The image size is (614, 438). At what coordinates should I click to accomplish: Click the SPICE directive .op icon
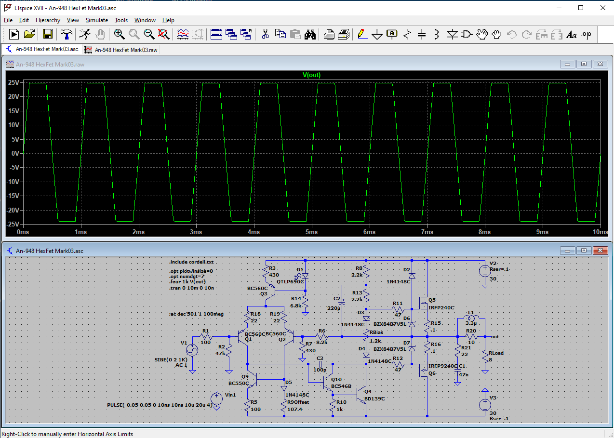586,34
